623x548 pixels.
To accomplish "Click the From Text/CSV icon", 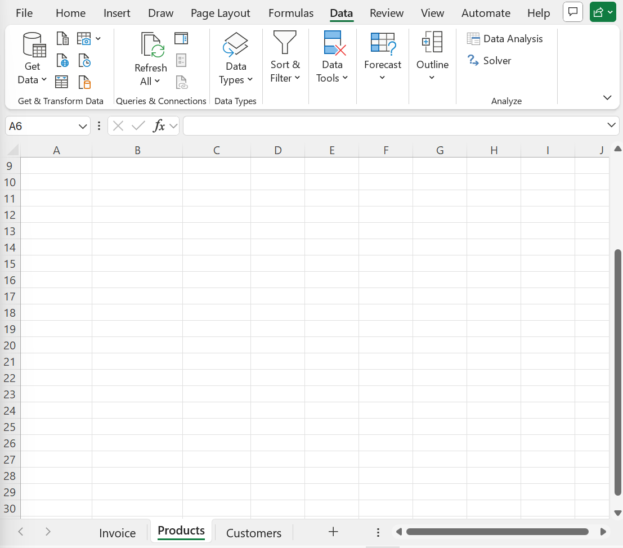I will tap(62, 39).
